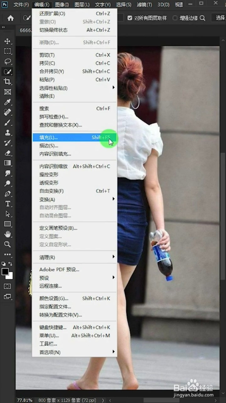
Task: Click the foreground black color swatch
Action: pos(5,271)
